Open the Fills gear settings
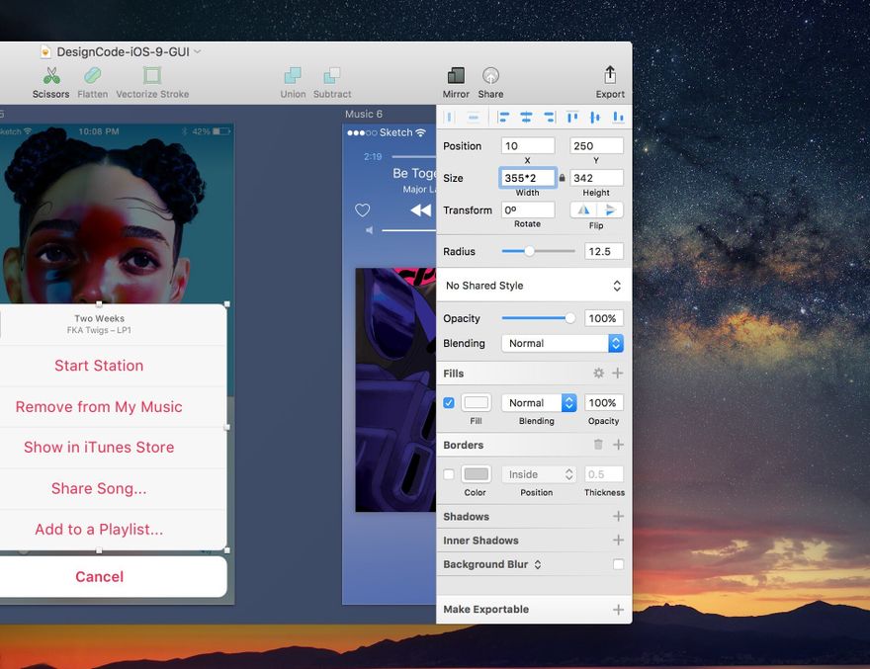The height and width of the screenshot is (669, 870). click(x=598, y=374)
